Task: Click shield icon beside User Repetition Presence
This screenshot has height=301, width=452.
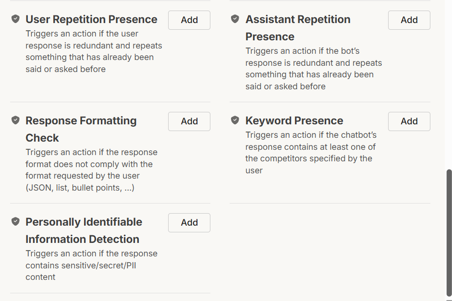Action: tap(15, 19)
